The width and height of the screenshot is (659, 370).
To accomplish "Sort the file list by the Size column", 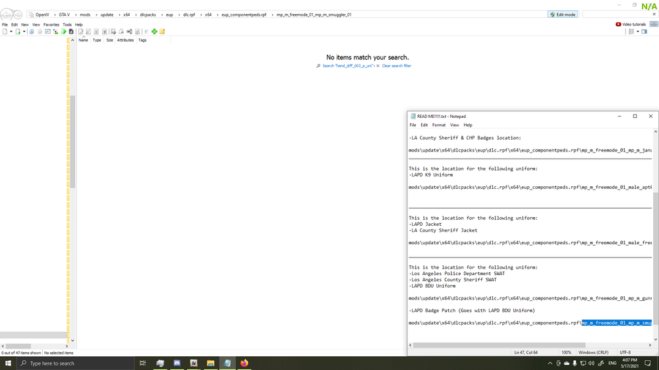I will tap(109, 40).
